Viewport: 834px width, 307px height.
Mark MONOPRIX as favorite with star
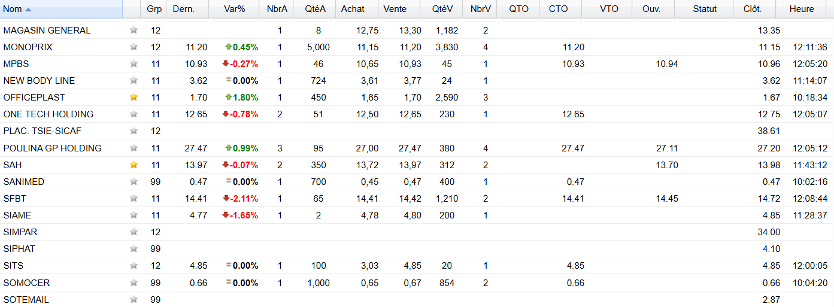(x=134, y=47)
